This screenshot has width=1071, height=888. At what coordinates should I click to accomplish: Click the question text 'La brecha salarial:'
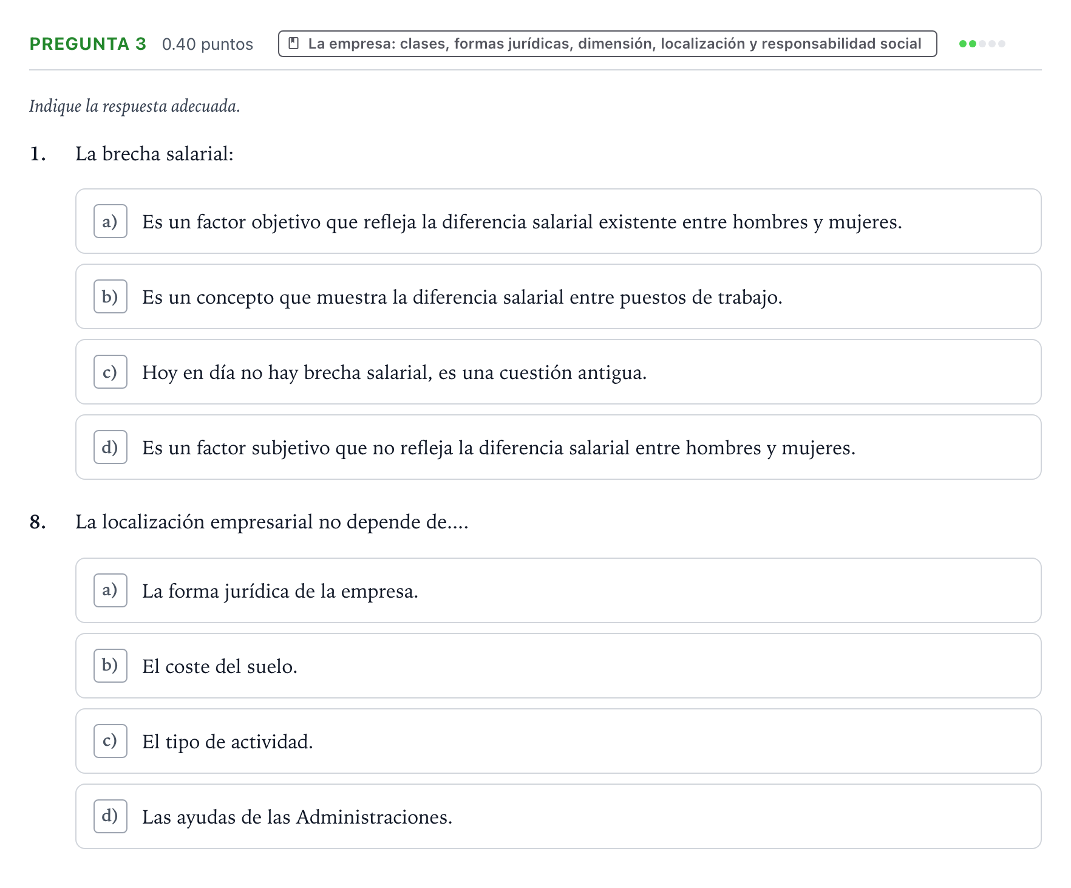click(x=154, y=154)
